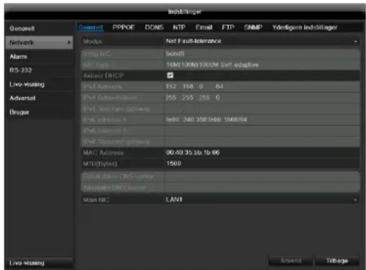Click the IPv4 standard gateway field
Screen dimensions: 366x270
(262, 109)
